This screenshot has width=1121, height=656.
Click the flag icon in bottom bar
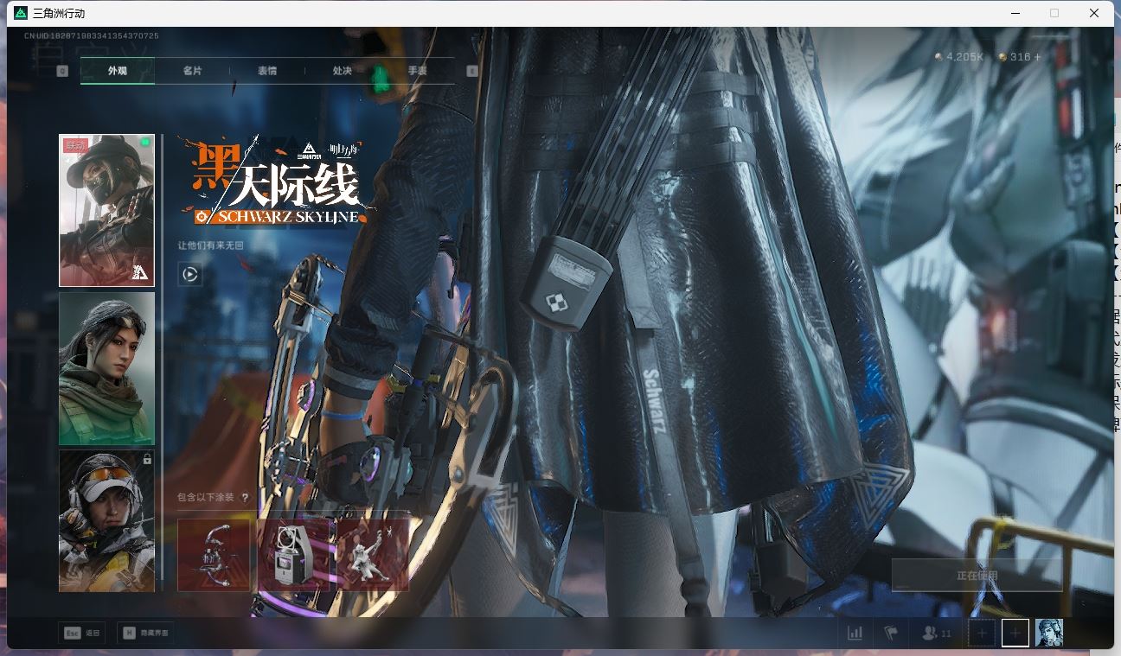[x=890, y=633]
